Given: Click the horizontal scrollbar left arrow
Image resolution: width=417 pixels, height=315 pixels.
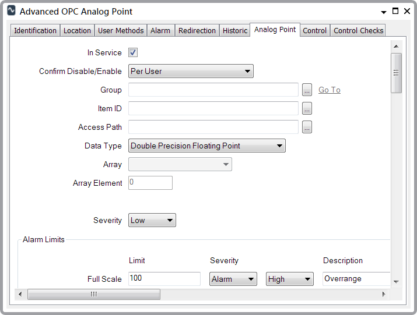Looking at the screenshot, I should point(21,294).
